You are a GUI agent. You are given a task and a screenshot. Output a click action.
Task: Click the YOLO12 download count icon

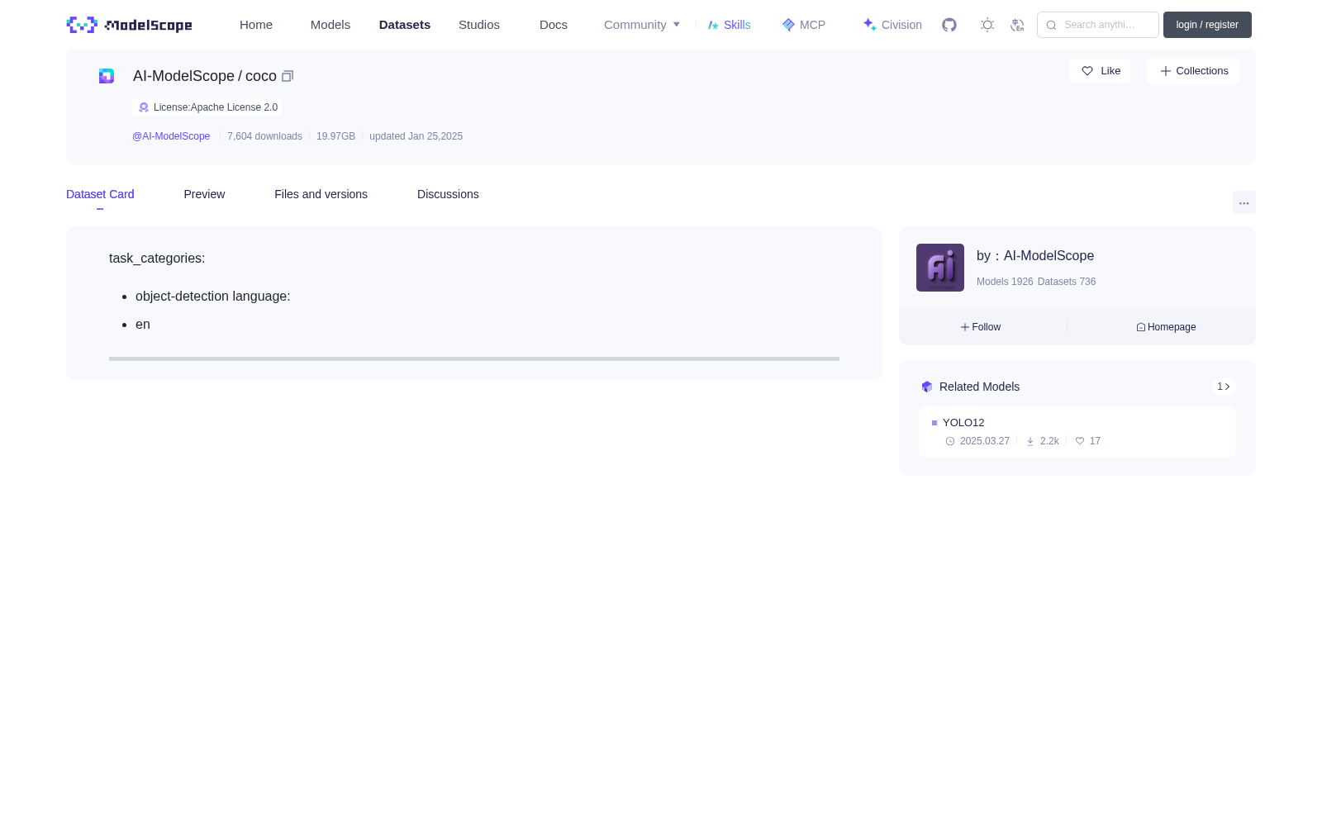(x=1030, y=441)
